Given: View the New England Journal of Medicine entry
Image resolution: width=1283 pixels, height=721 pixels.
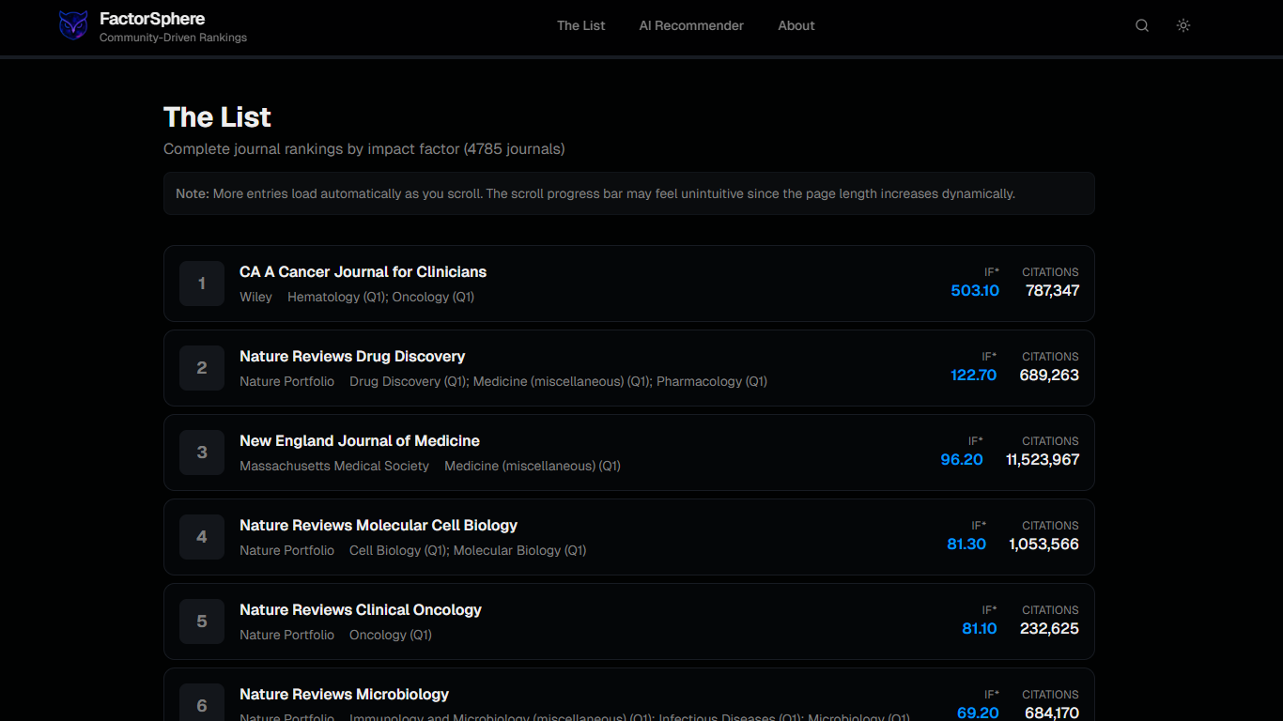Looking at the screenshot, I should pyautogui.click(x=360, y=441).
